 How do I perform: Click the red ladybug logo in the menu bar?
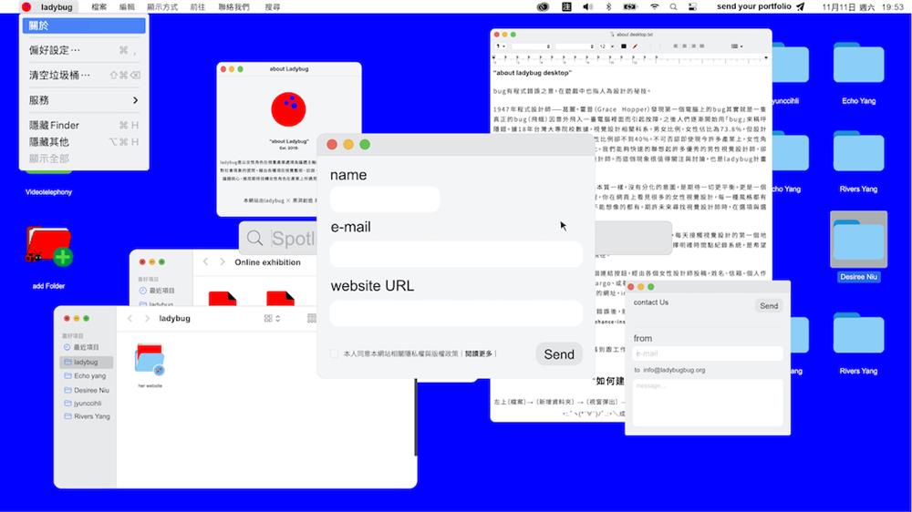click(x=26, y=7)
